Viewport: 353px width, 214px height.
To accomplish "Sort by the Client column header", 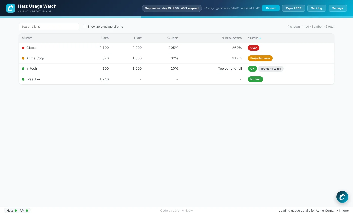I will tap(27, 38).
